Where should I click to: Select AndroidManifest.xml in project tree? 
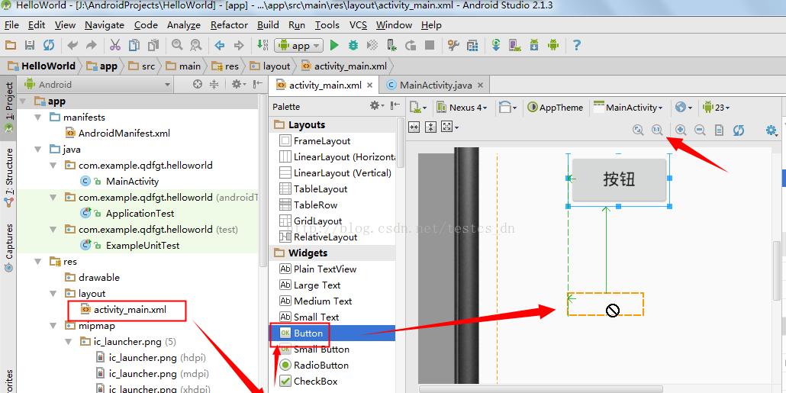tap(118, 134)
